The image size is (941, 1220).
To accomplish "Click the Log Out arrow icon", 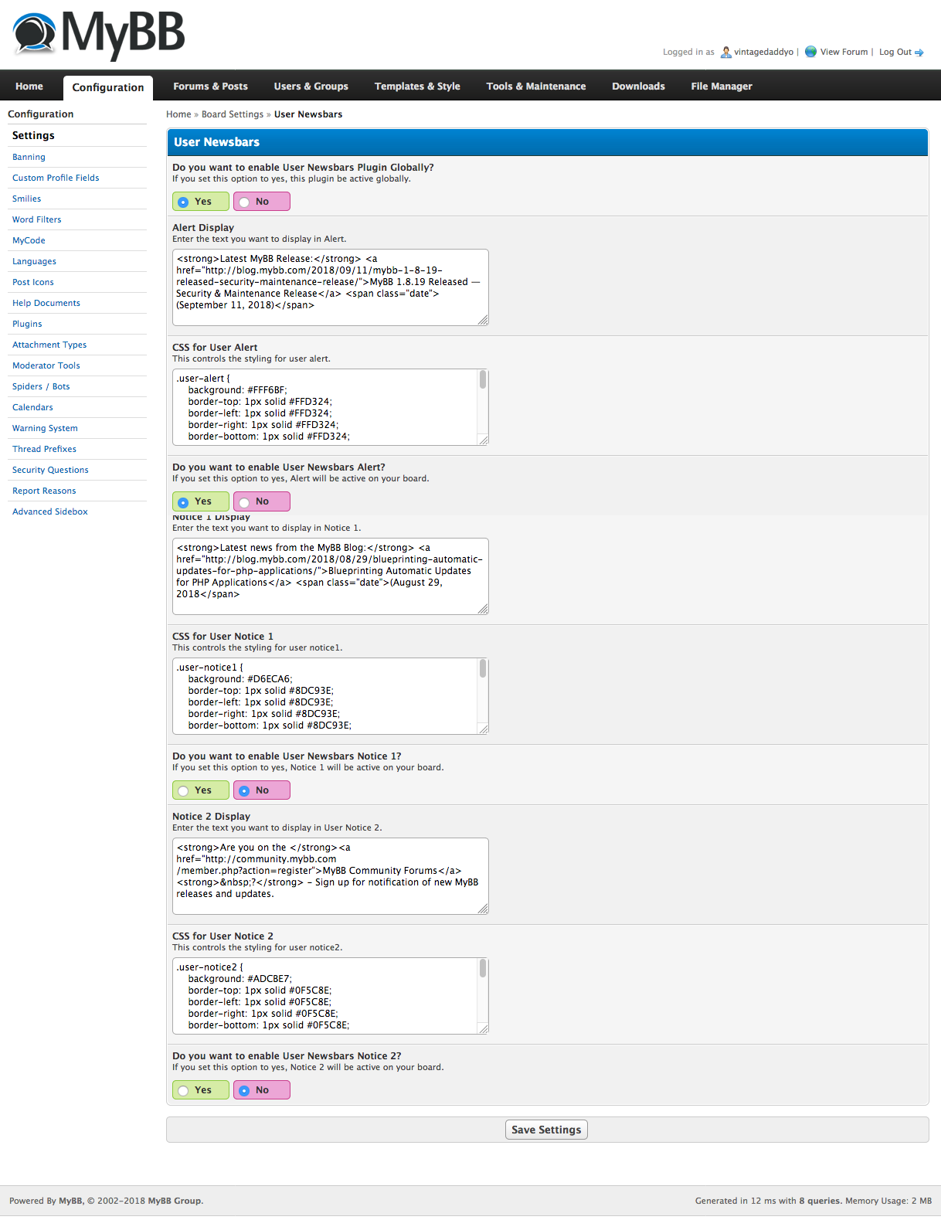I will [919, 53].
